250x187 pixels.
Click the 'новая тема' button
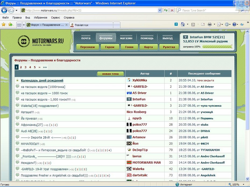pyautogui.click(x=110, y=74)
